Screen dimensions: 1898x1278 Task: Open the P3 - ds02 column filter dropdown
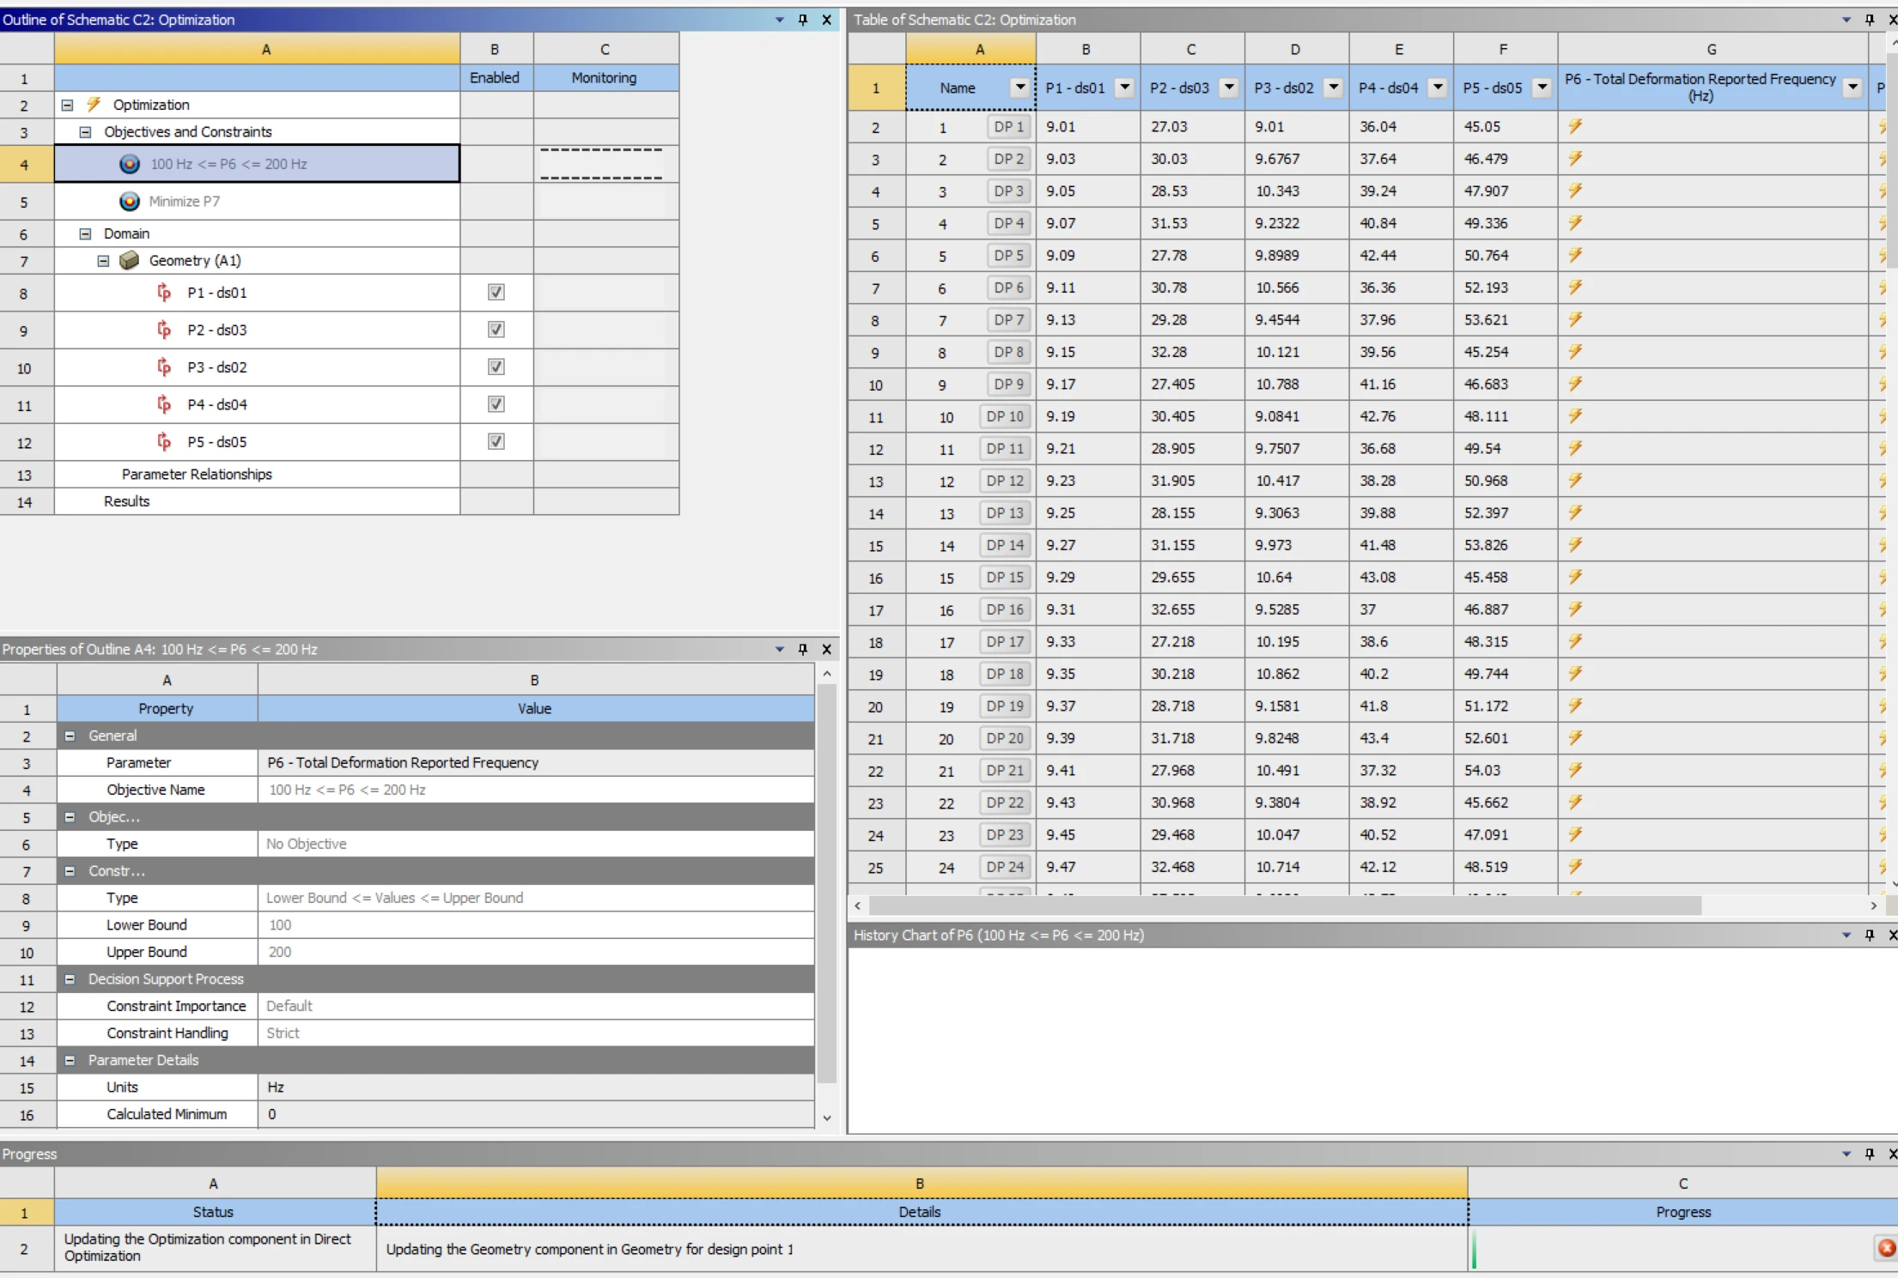(1333, 87)
